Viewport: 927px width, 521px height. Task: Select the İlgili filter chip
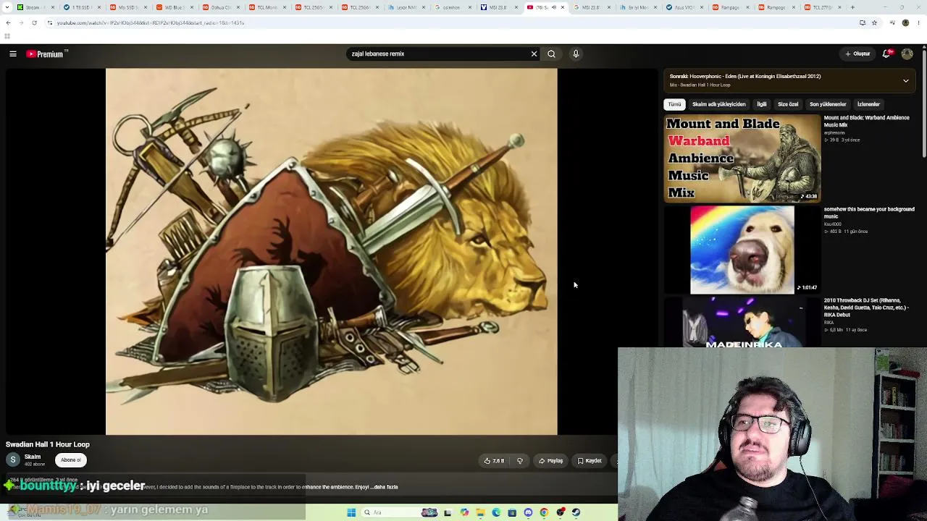[x=762, y=104]
